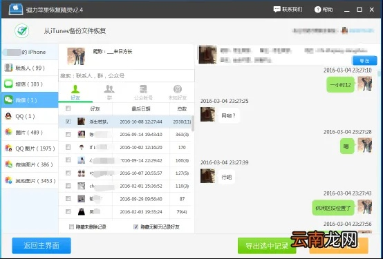Check the row dated 2016-10-02 12:16:20

68,147
